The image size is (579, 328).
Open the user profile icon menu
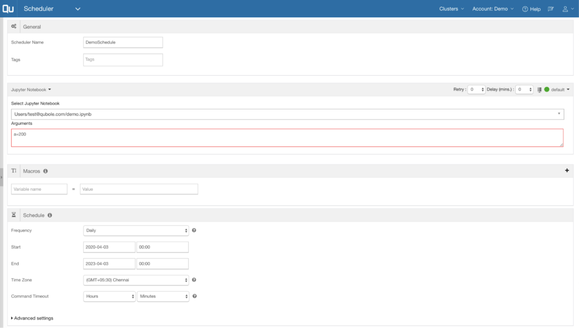(567, 8)
